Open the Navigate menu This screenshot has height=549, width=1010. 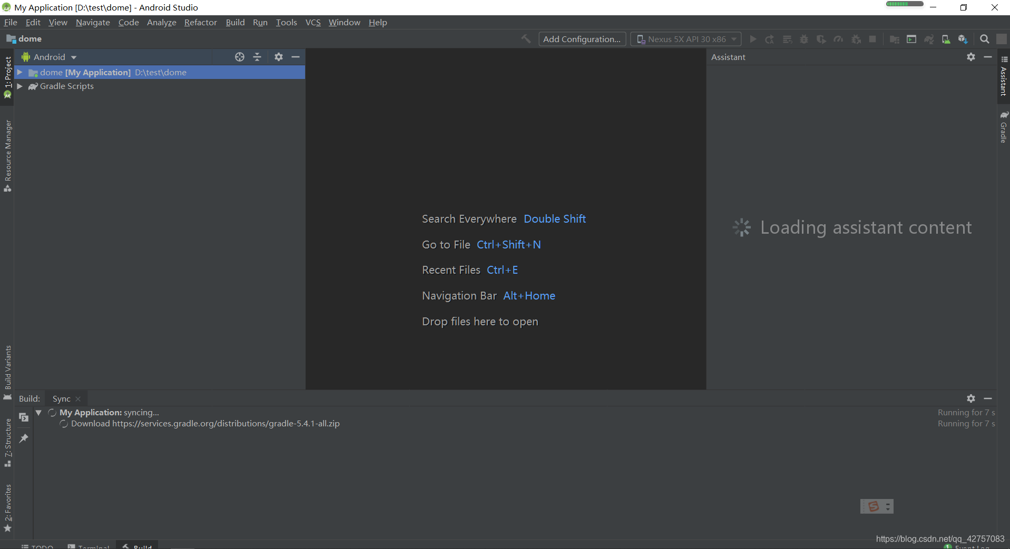(x=93, y=22)
